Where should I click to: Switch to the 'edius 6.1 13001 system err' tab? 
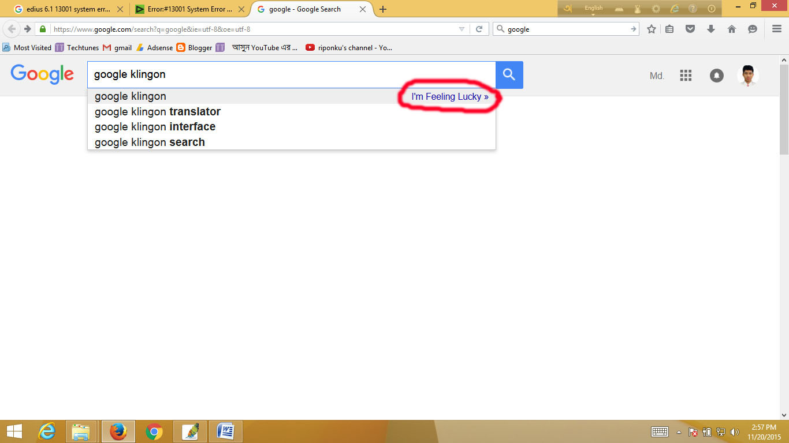click(x=68, y=9)
